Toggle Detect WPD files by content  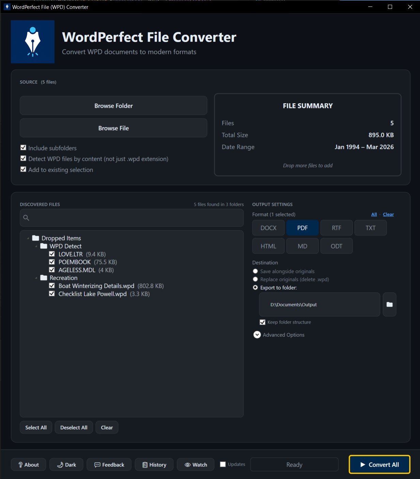point(24,158)
